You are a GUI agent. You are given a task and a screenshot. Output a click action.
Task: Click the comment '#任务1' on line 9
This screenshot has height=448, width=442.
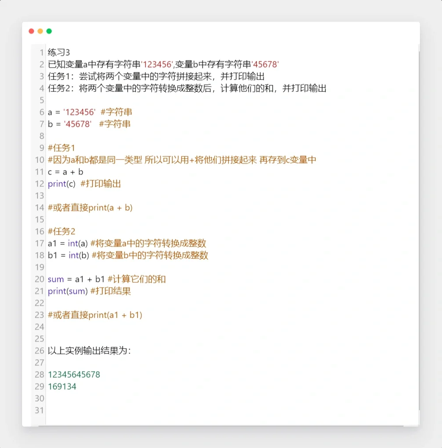click(x=61, y=148)
